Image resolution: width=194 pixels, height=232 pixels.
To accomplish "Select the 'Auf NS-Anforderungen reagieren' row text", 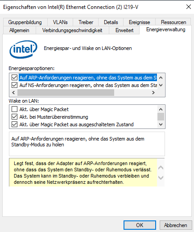I will (88, 85).
